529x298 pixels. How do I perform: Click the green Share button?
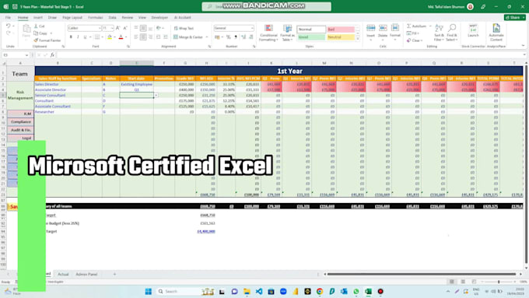click(514, 18)
